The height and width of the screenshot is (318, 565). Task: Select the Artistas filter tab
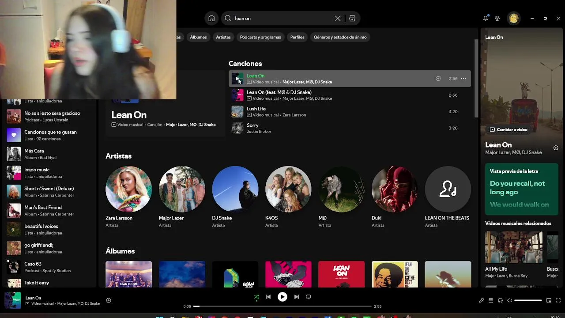point(223,37)
